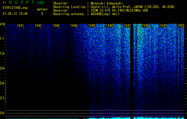Click the HROFFT title text
The width and height of the screenshot is (187, 119).
(18, 2)
